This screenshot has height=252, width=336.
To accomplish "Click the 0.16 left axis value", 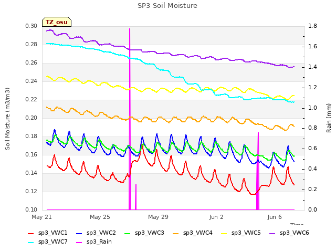I will point(31,155).
